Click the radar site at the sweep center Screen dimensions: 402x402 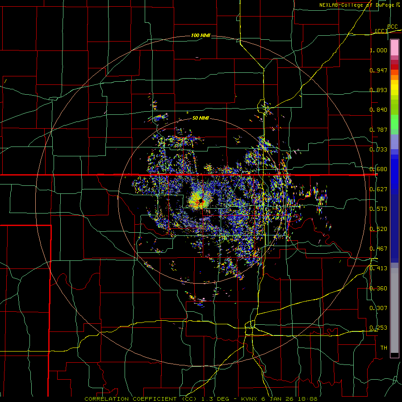(x=201, y=201)
